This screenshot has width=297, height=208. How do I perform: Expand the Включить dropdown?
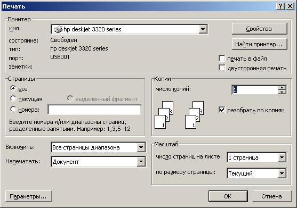point(141,147)
